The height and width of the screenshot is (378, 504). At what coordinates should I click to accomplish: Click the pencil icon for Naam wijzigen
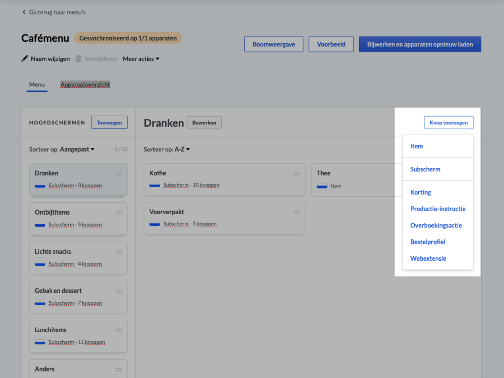pos(24,58)
